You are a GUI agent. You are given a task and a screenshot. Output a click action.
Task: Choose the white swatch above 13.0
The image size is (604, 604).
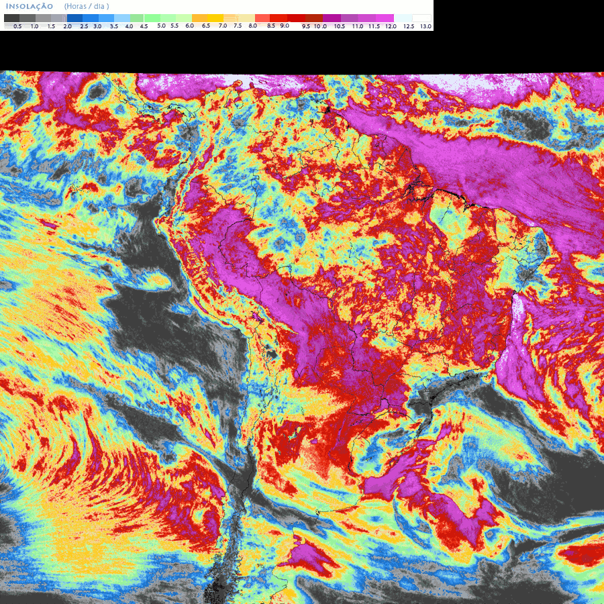(422, 18)
